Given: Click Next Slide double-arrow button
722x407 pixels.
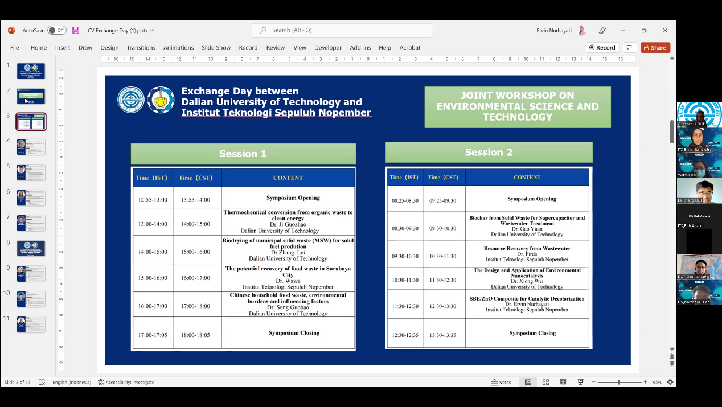Looking at the screenshot, I should pyautogui.click(x=672, y=364).
